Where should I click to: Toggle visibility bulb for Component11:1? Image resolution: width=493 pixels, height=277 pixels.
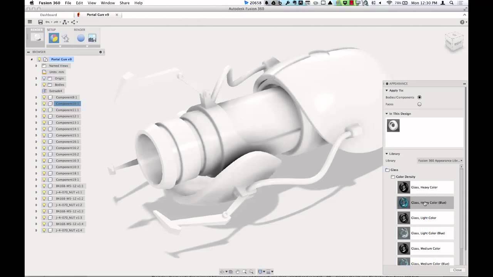click(44, 110)
